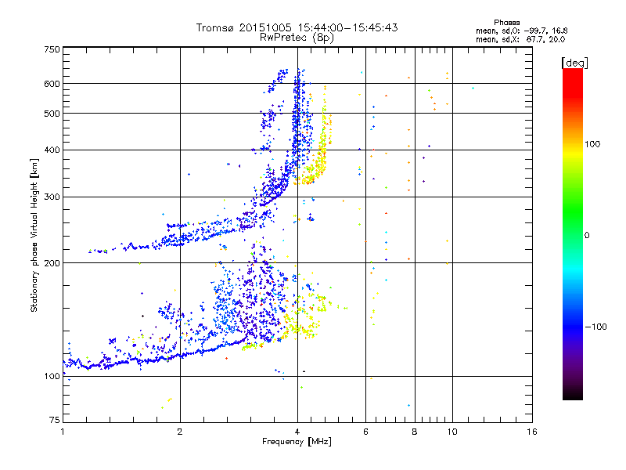Click the x-axis tick label 4
626x470 pixels.
tap(297, 432)
